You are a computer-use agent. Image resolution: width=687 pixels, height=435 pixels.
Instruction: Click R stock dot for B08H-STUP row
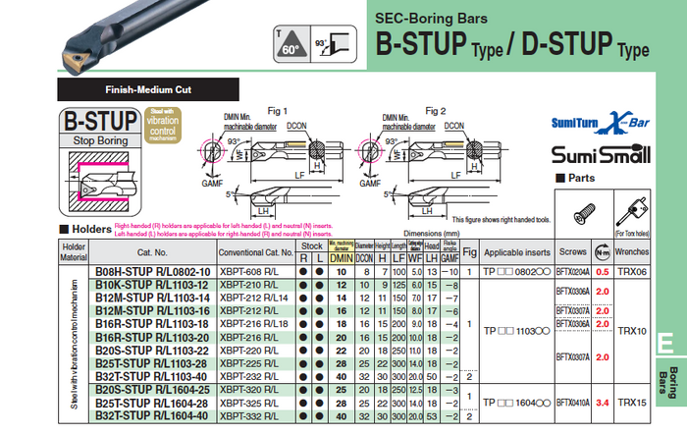point(302,272)
